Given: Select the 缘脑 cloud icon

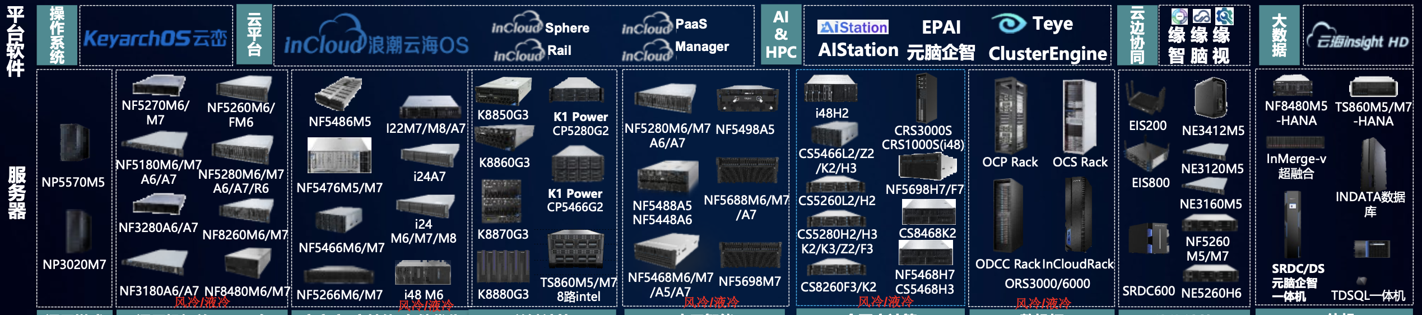Looking at the screenshot, I should [1201, 16].
